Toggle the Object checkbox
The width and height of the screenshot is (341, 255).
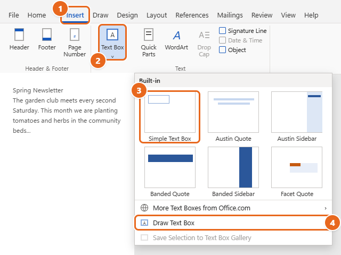pos(222,49)
